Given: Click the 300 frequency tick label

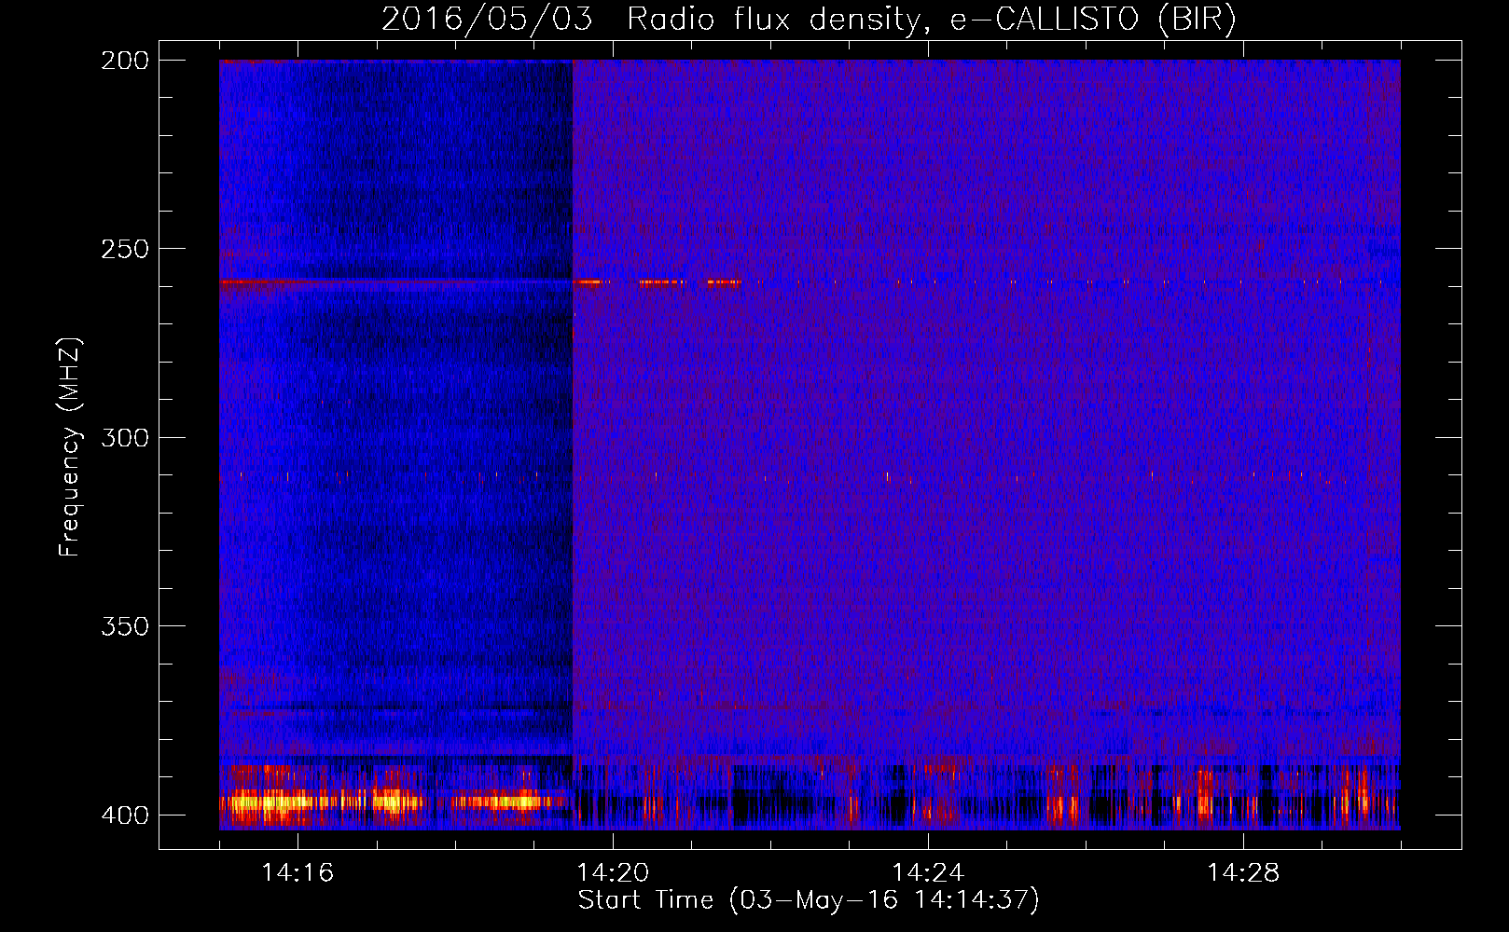Looking at the screenshot, I should point(125,437).
